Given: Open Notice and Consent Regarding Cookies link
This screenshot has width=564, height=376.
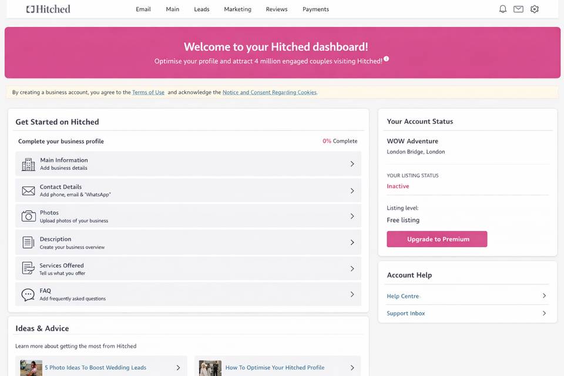Looking at the screenshot, I should click(270, 92).
